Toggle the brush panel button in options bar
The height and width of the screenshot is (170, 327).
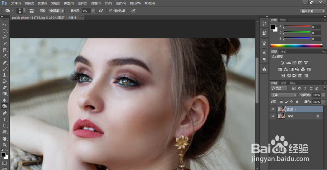click(x=31, y=11)
